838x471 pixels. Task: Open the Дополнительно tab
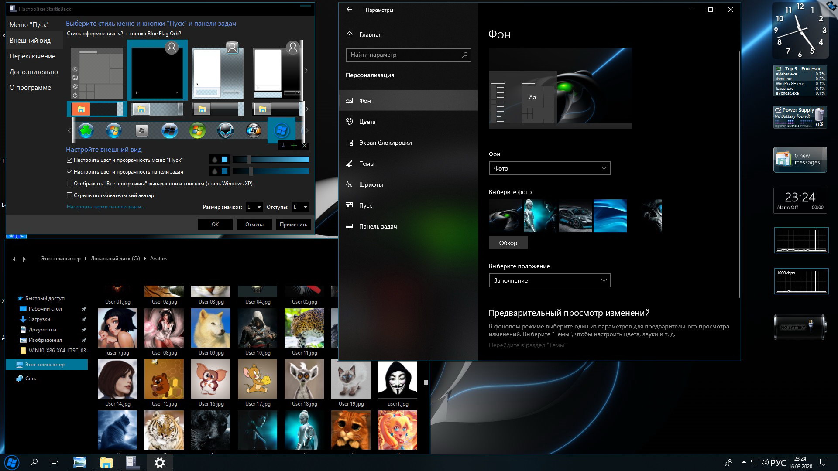[34, 72]
